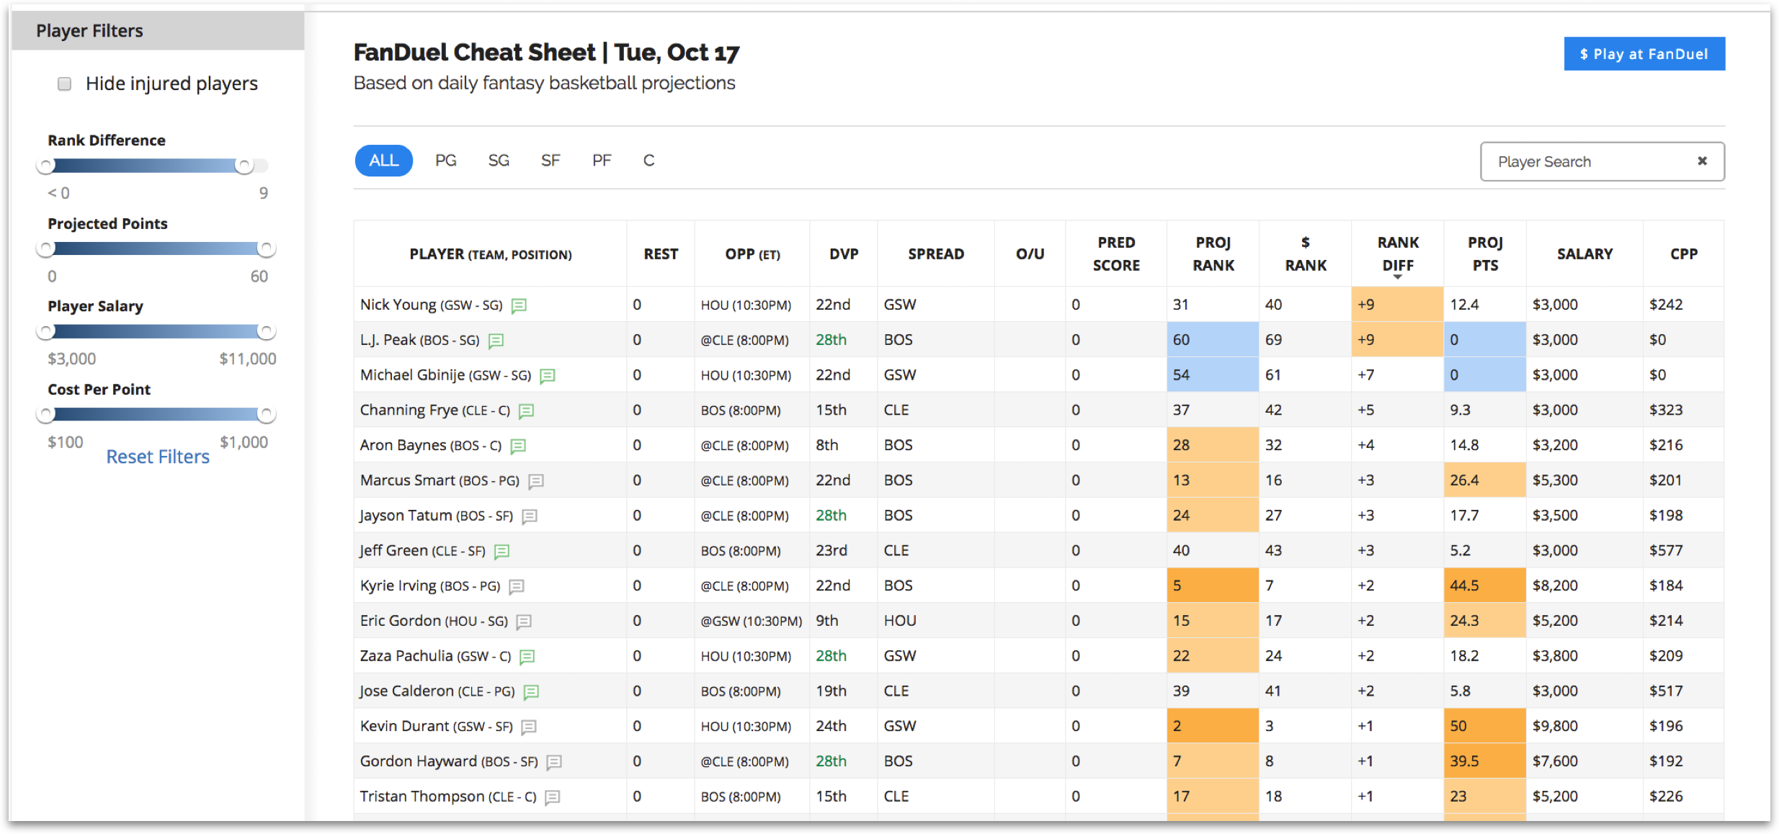
Task: Click the ALL filter tab
Action: 385,160
